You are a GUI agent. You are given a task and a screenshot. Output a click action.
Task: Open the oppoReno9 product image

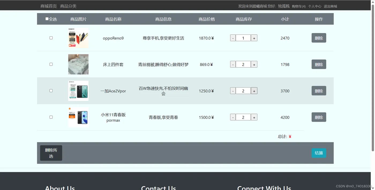[78, 38]
